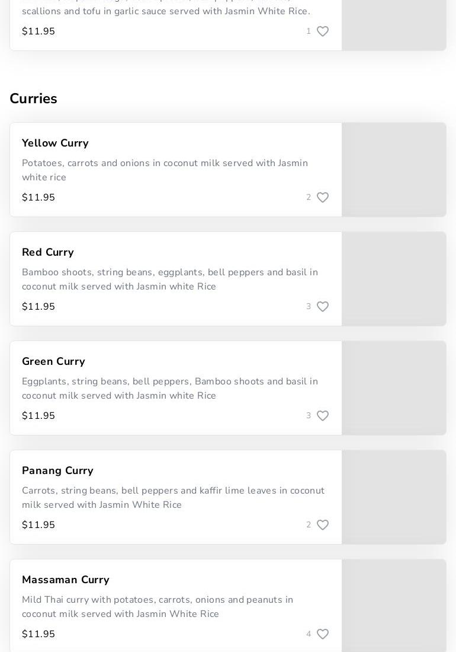
Task: Tap the heart on Green Curry
Action: (323, 416)
